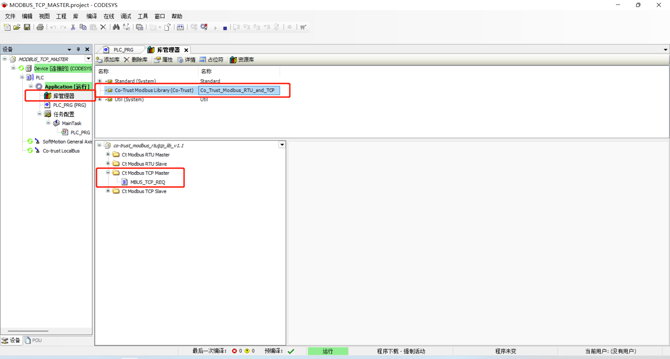Open the 编辑 menu
Image resolution: width=670 pixels, height=359 pixels.
coord(27,16)
